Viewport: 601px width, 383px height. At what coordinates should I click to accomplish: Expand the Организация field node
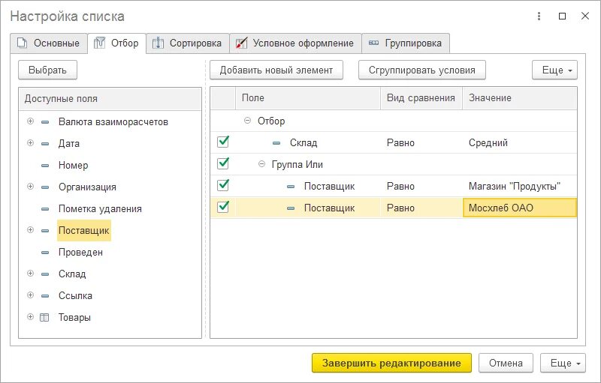(x=30, y=187)
